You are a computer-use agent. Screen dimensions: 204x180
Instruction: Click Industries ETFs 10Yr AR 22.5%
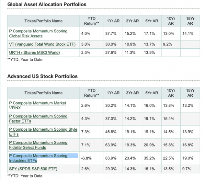coord(169,158)
